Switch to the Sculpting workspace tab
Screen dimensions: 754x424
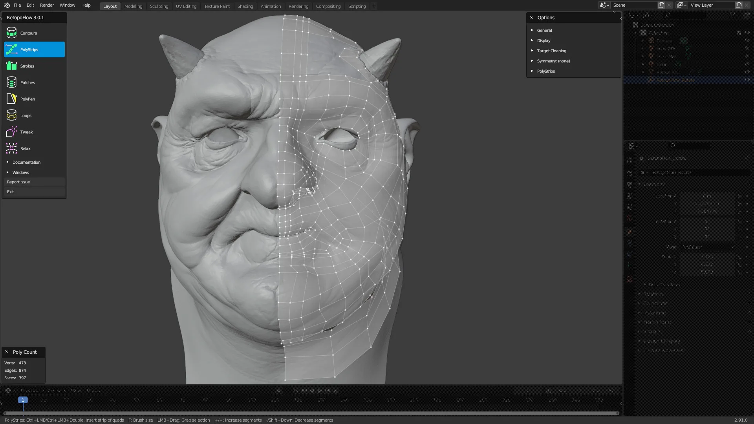pos(159,6)
